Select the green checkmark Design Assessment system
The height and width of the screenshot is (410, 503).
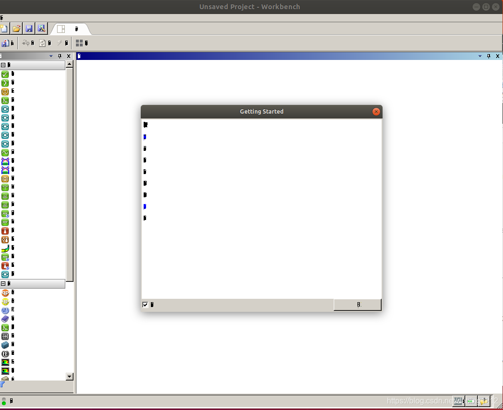pyautogui.click(x=5, y=74)
